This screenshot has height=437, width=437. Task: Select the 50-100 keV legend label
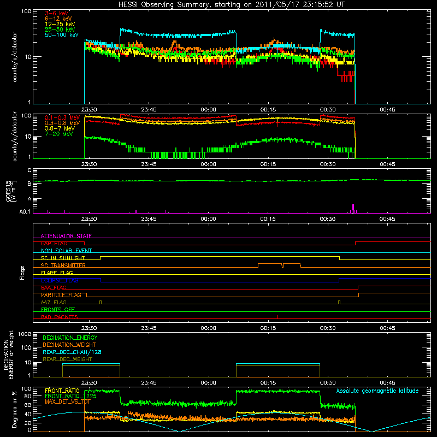pos(62,34)
